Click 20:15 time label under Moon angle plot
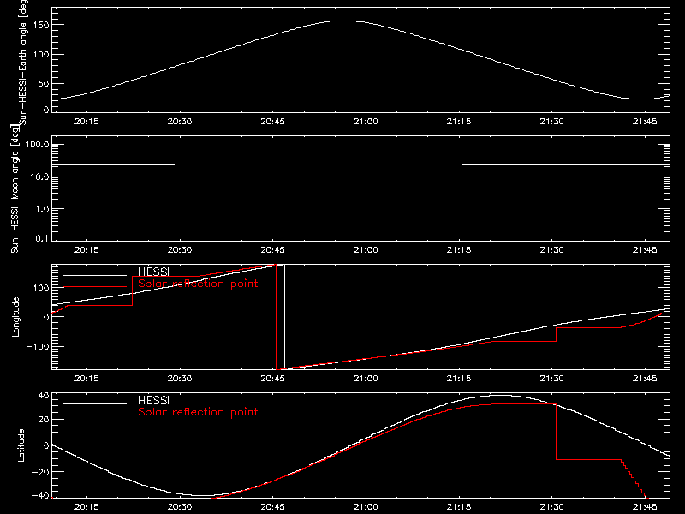 pyautogui.click(x=86, y=250)
